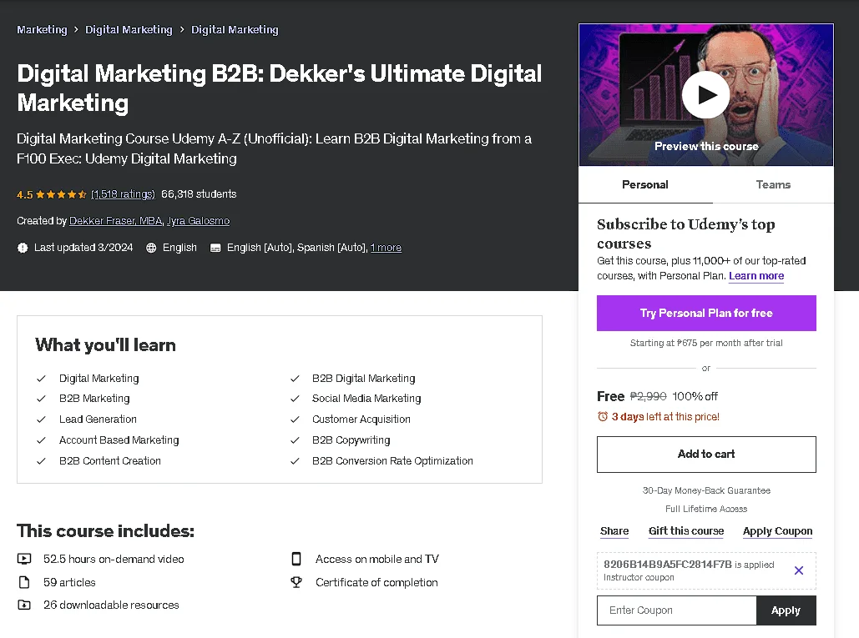Click Gift this course
This screenshot has width=859, height=638.
click(686, 530)
